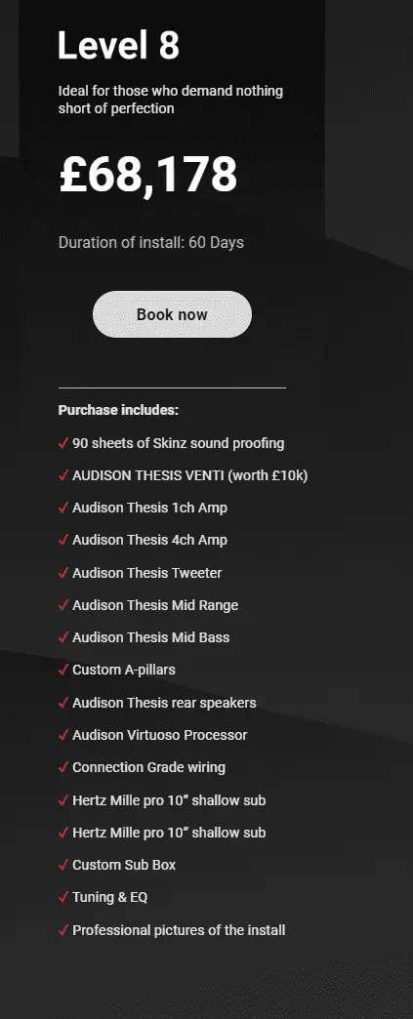The image size is (413, 1019).
Task: Click checkmark beside Custom A-pillars
Action: pyautogui.click(x=63, y=670)
